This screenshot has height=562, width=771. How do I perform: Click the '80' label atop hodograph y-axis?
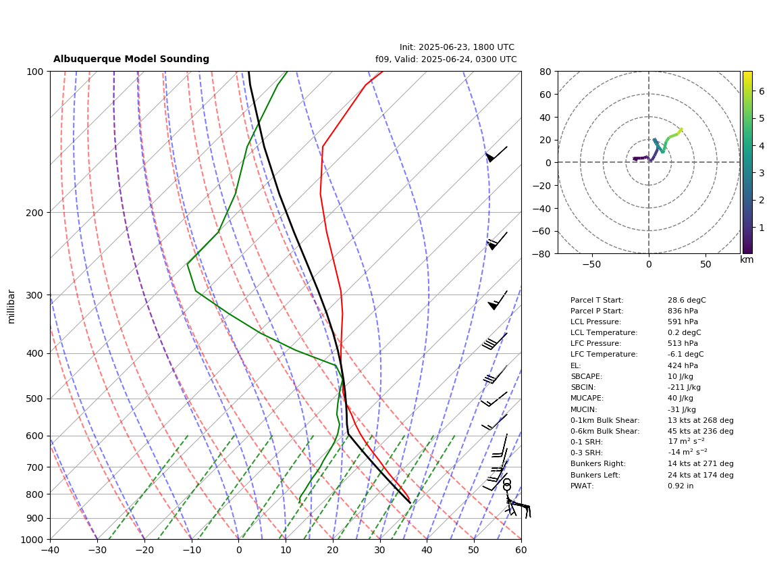[545, 72]
